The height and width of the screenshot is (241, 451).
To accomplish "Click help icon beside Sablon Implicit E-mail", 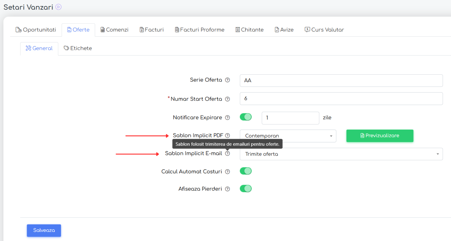I will point(227,153).
